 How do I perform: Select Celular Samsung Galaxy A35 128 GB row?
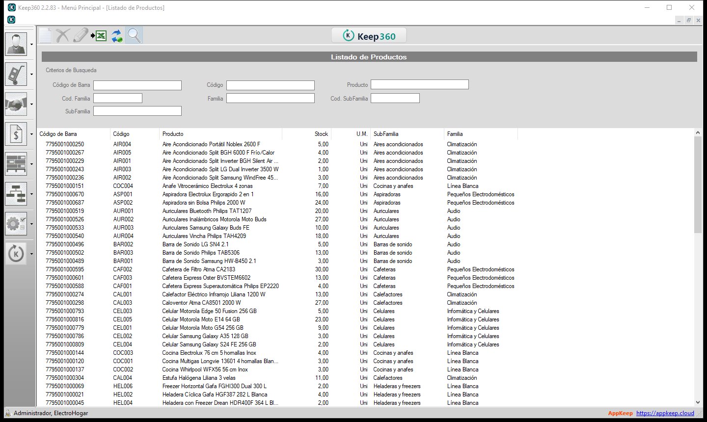277,336
